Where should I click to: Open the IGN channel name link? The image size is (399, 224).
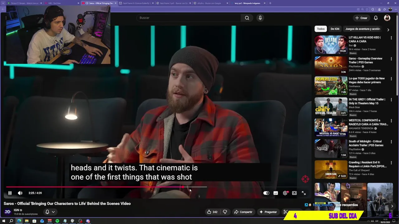(17, 210)
